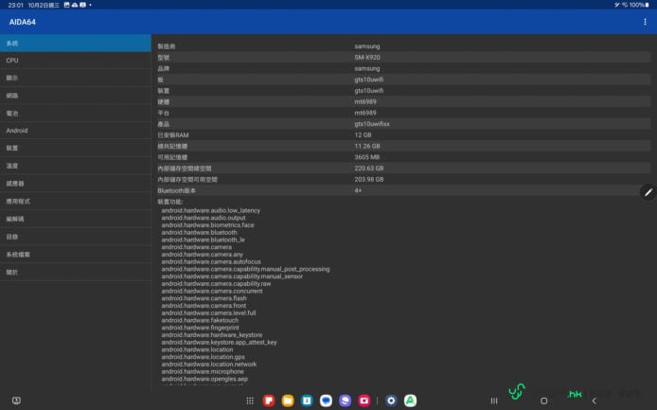Tap the back arrow navigation button
Viewport: 657px width, 410px height.
click(594, 401)
